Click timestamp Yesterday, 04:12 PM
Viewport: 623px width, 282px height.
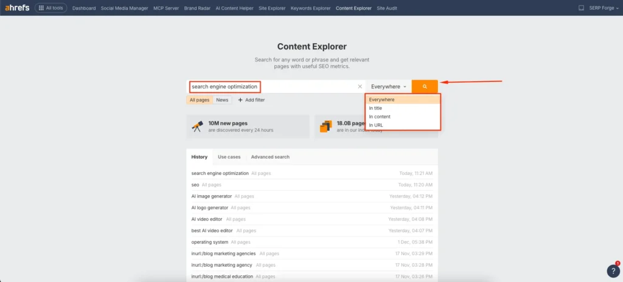pyautogui.click(x=411, y=196)
